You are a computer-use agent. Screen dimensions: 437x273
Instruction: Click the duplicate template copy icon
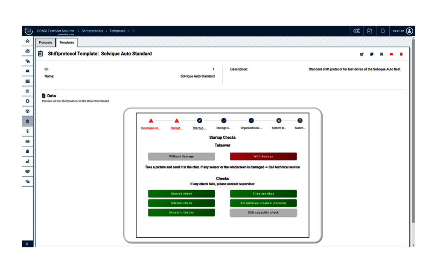pyautogui.click(x=372, y=54)
